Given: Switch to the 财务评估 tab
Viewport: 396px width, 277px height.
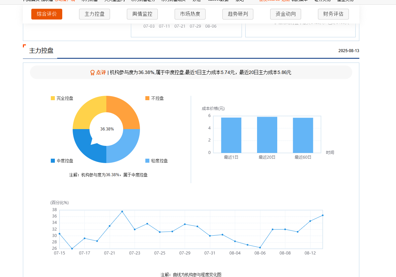Looking at the screenshot, I should coord(333,14).
